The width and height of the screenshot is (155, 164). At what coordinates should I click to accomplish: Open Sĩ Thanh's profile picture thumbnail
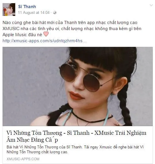[9, 10]
